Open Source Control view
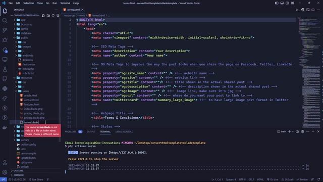The width and height of the screenshot is (323, 182). pyautogui.click(x=5, y=30)
